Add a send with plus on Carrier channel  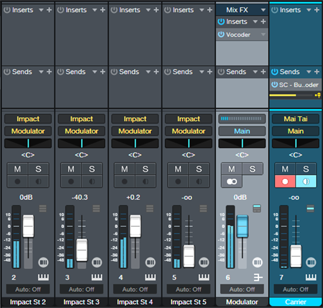[x=317, y=71]
